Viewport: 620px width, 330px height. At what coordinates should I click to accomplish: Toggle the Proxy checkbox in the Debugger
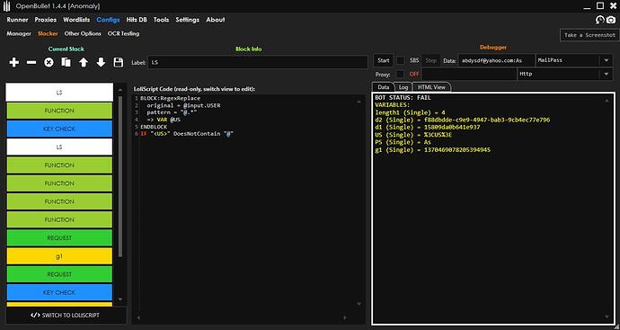[x=401, y=74]
